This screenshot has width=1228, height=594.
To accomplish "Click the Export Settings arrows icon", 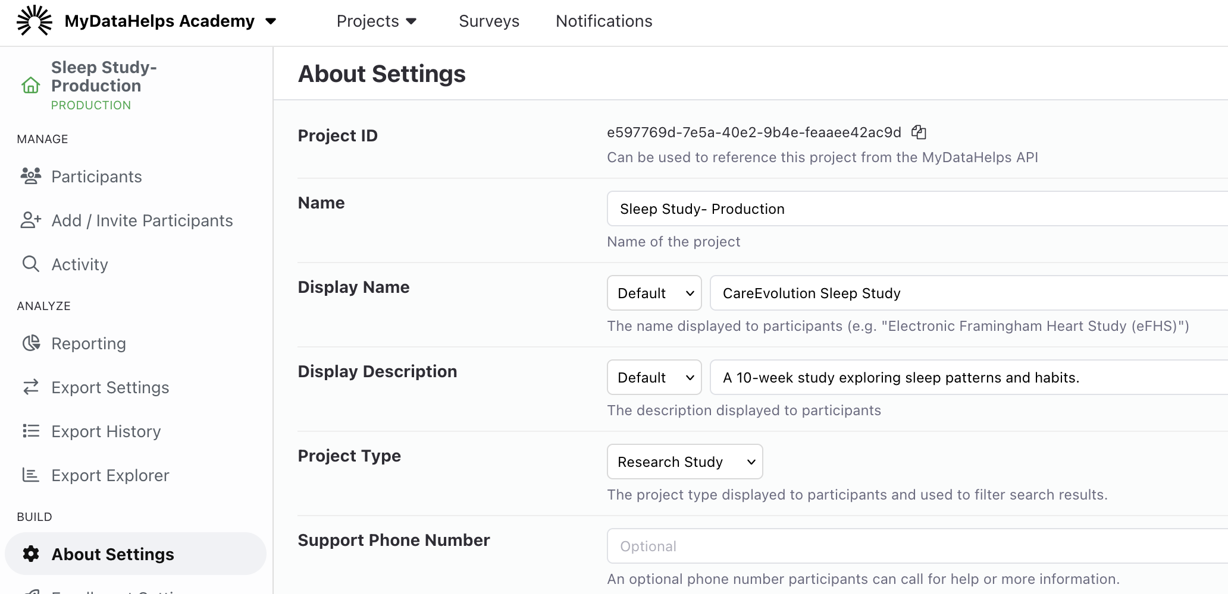I will pyautogui.click(x=31, y=387).
